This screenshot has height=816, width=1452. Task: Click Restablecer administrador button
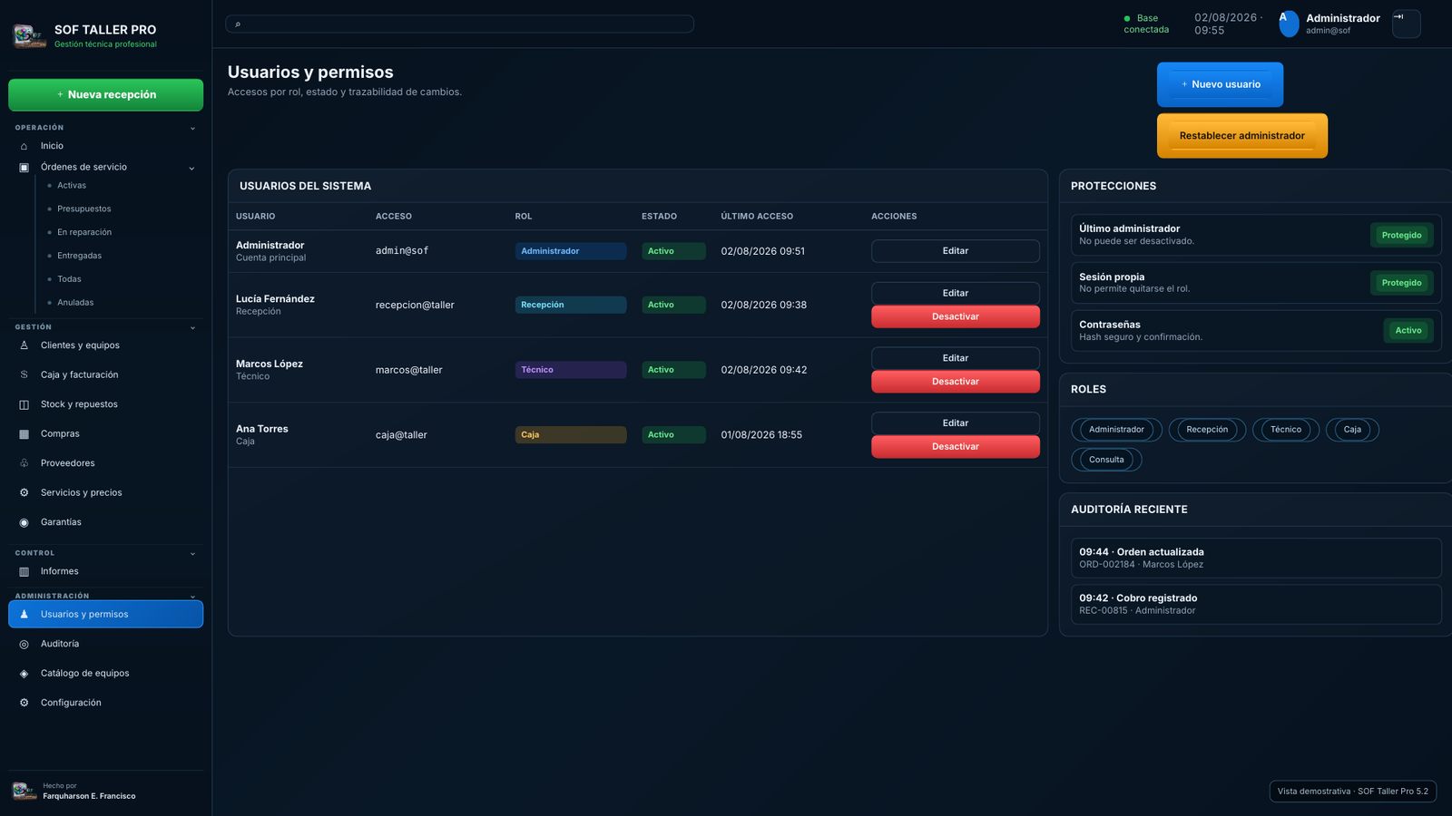pyautogui.click(x=1242, y=136)
